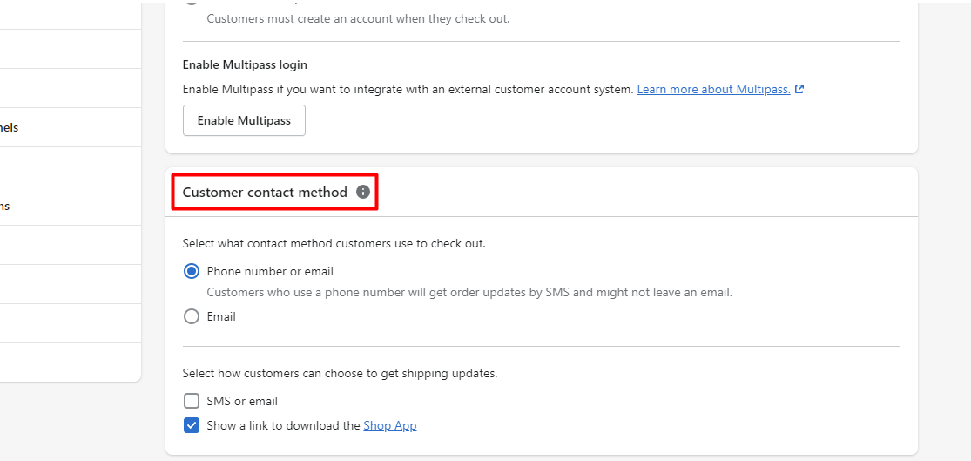Screen dimensions: 971x461
Task: Click the SMS order updates help text
Action: (469, 292)
